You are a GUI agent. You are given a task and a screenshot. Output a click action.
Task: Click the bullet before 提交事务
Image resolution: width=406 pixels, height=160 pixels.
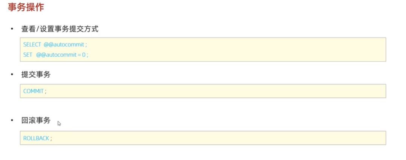click(x=12, y=75)
